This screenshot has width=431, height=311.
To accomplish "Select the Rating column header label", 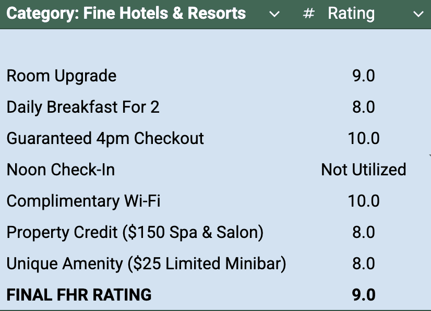I will (351, 14).
